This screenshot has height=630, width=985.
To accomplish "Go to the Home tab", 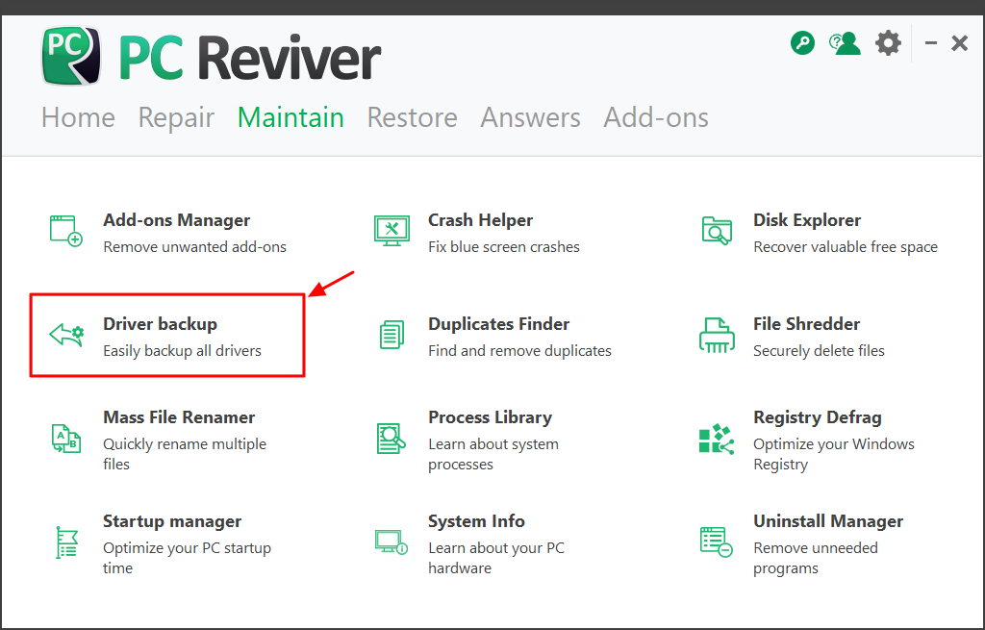I will tap(78, 117).
